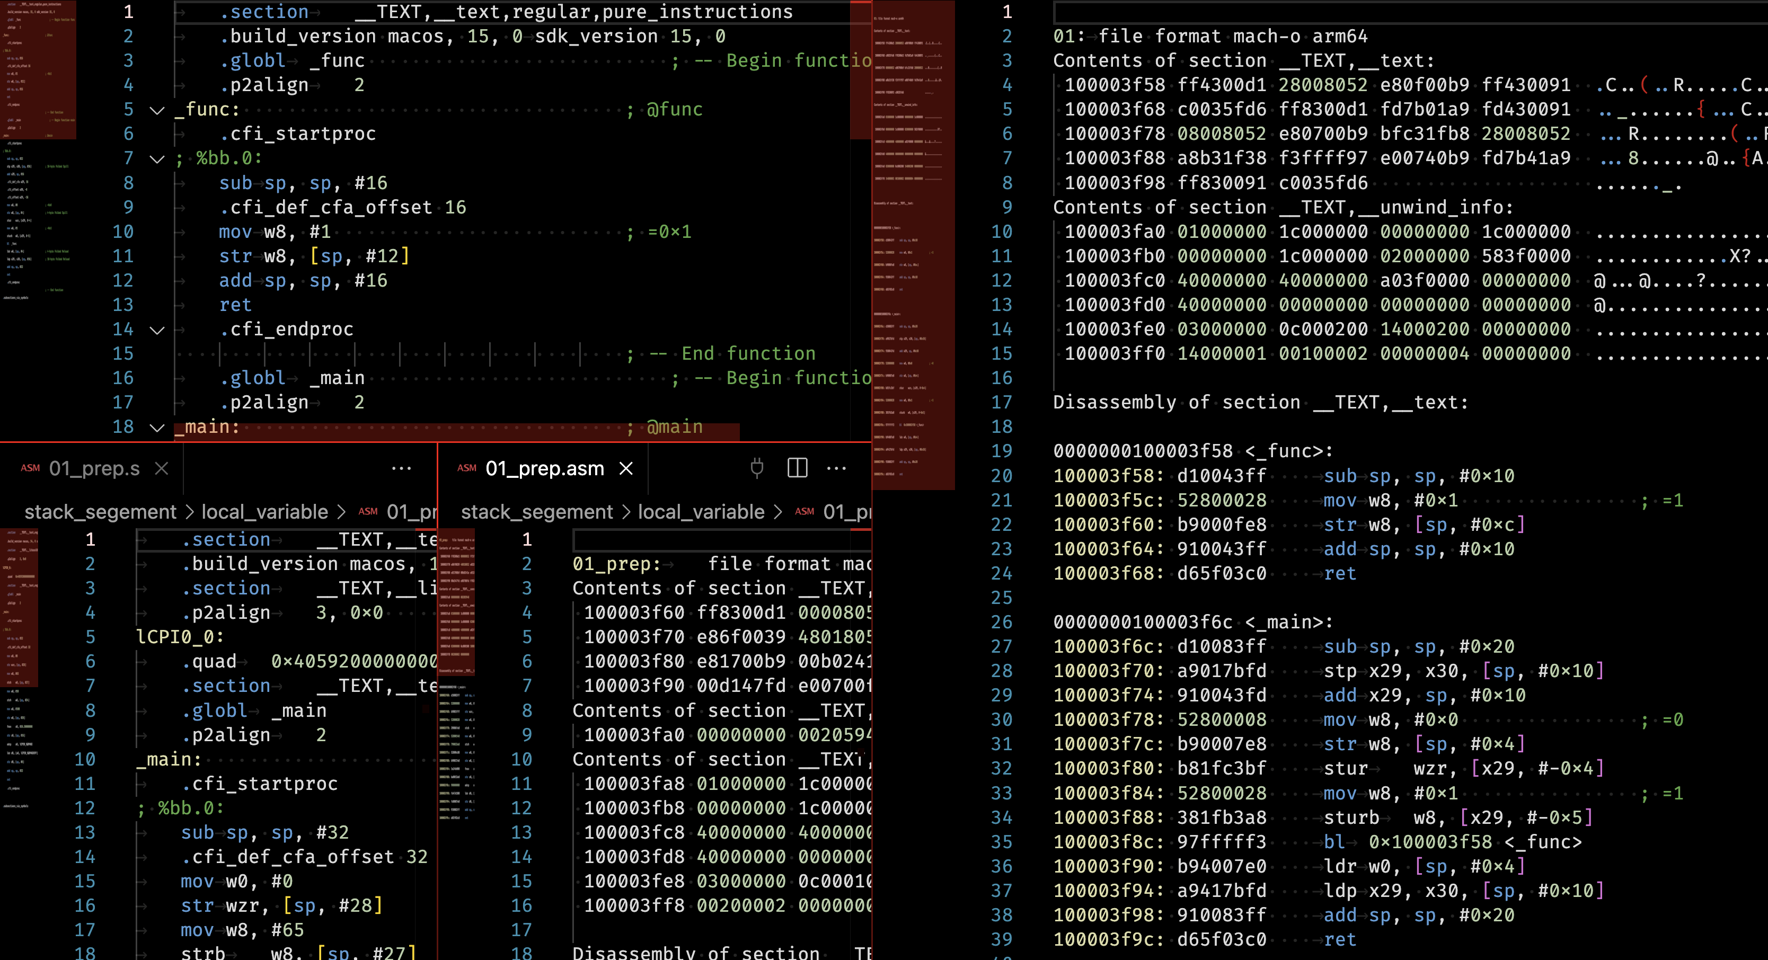Click the split editor icon
The width and height of the screenshot is (1768, 960).
pyautogui.click(x=797, y=469)
